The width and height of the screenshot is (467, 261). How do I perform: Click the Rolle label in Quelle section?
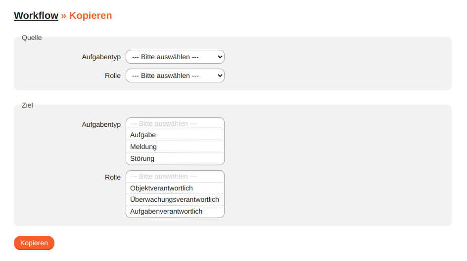click(113, 75)
